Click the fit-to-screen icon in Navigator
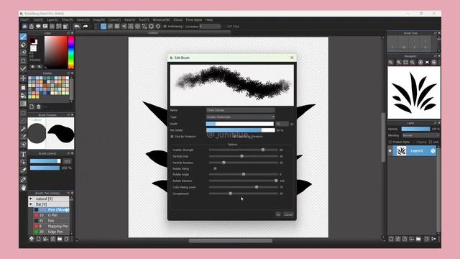 [x=405, y=63]
